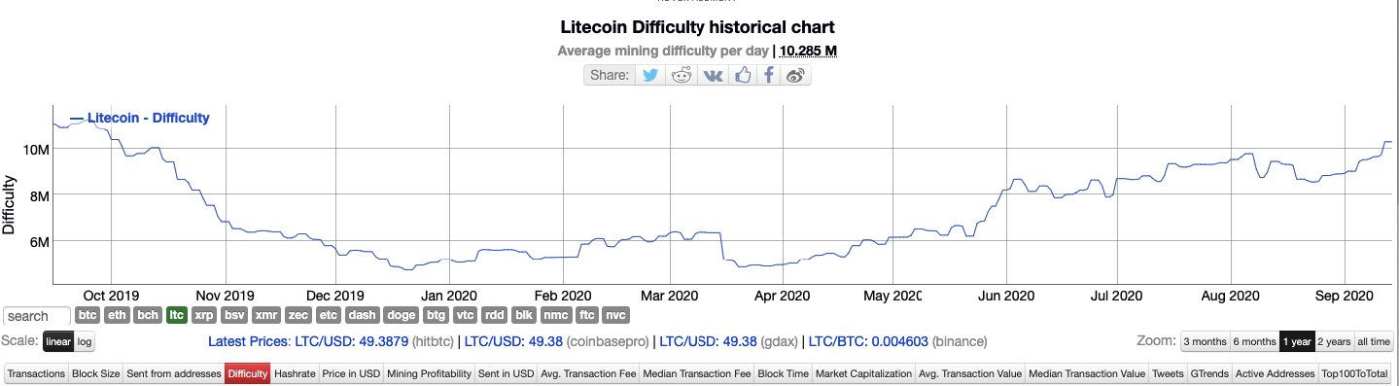
Task: Share chart on Reddit icon
Action: pyautogui.click(x=682, y=75)
